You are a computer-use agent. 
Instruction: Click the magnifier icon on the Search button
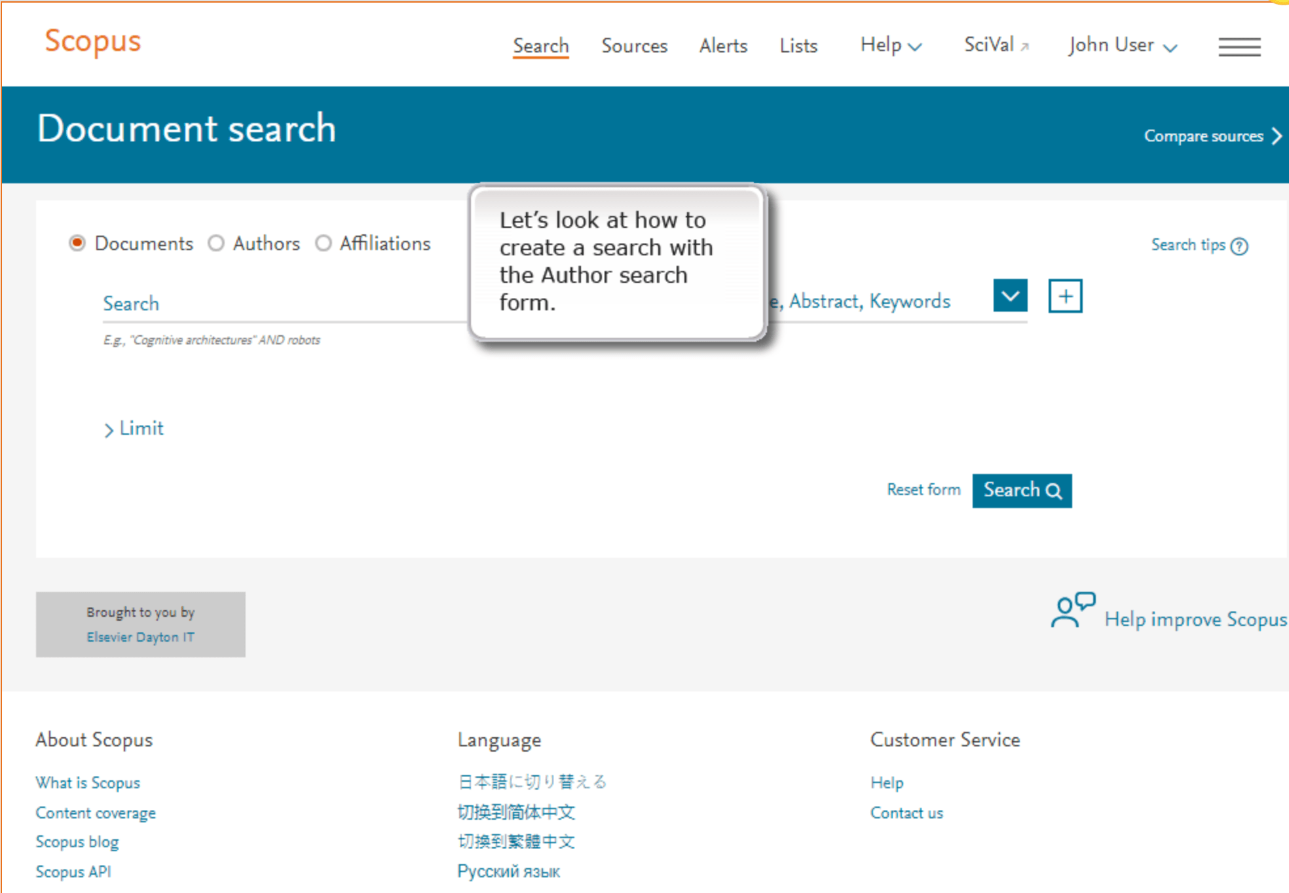tap(1053, 490)
